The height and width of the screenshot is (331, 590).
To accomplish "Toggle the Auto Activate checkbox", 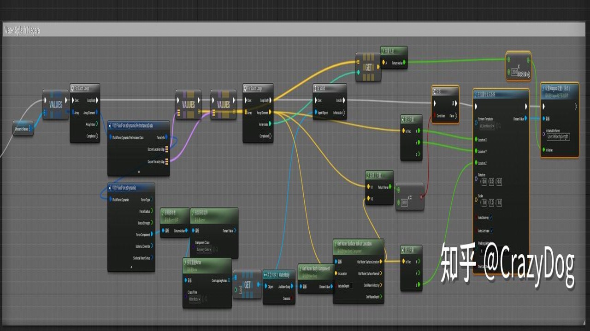I will [492, 230].
